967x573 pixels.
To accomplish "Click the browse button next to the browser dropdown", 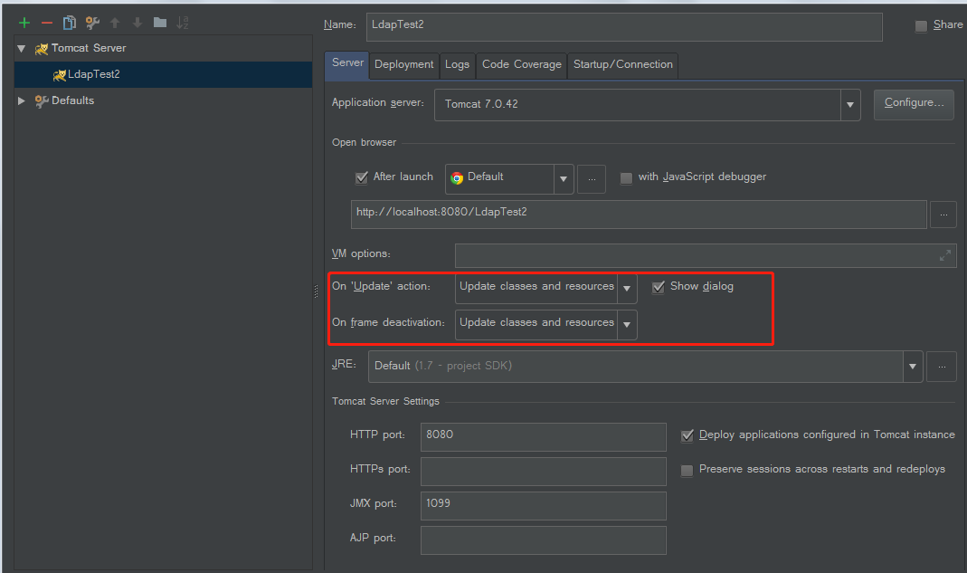I will 592,179.
